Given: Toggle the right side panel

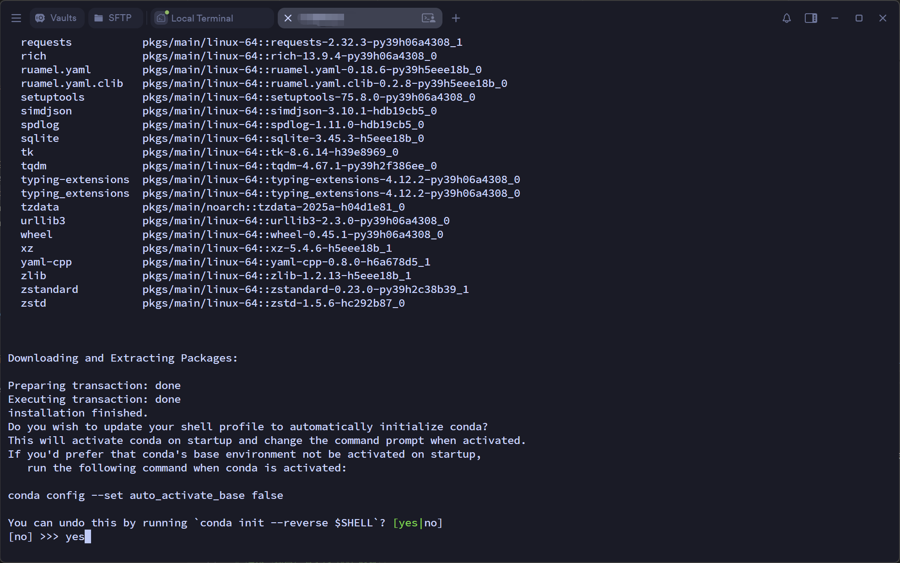Looking at the screenshot, I should coord(811,18).
